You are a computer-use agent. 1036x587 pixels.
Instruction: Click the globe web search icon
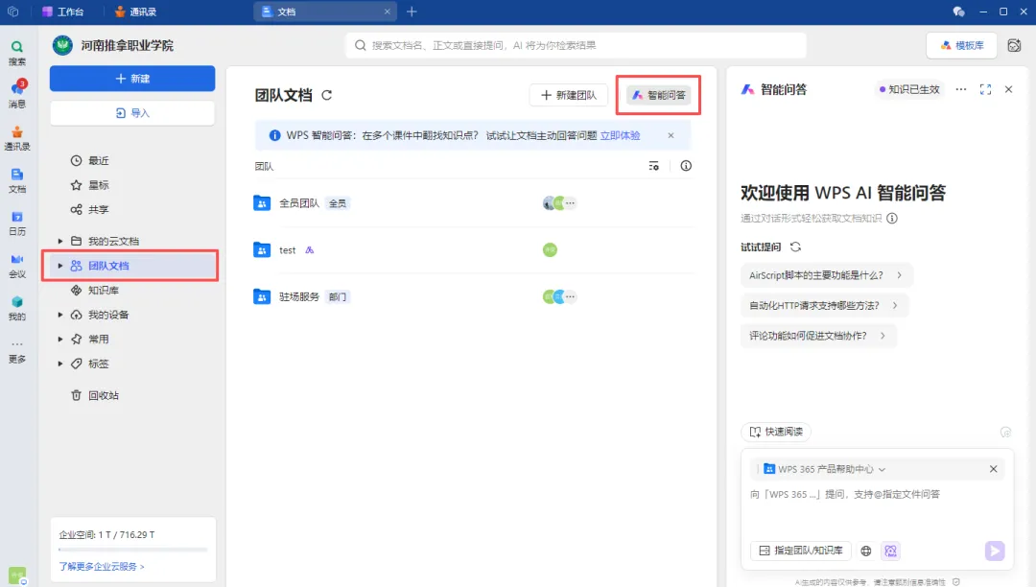coord(865,551)
